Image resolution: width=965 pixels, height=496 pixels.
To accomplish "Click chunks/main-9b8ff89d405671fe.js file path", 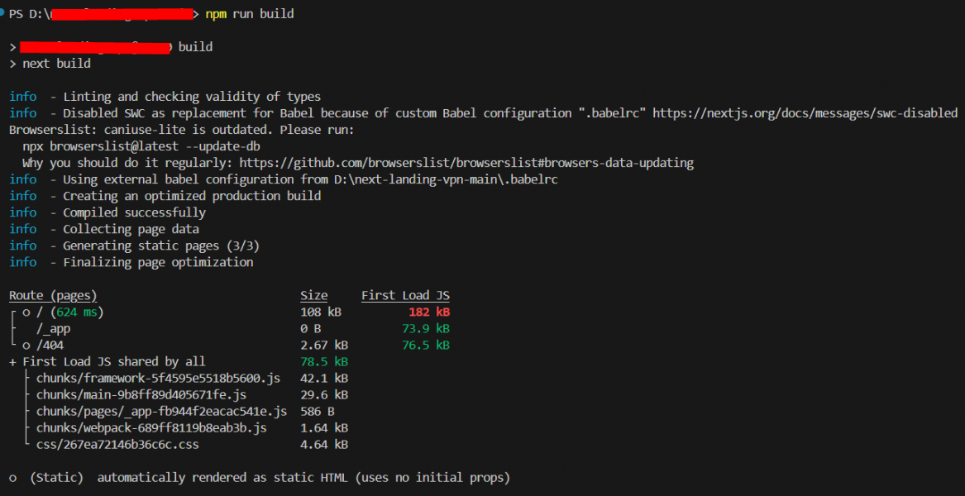I will point(141,394).
